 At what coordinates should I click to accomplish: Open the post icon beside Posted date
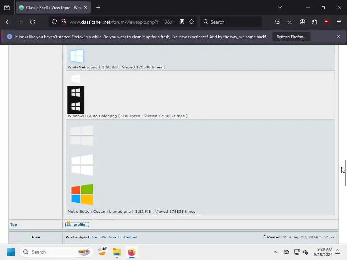(265, 237)
